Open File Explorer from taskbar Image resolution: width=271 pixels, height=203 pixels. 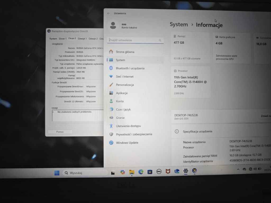coord(132,172)
